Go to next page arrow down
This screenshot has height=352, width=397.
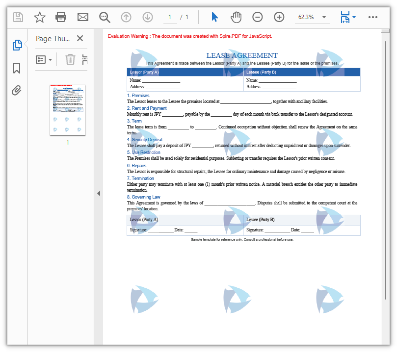pyautogui.click(x=148, y=17)
